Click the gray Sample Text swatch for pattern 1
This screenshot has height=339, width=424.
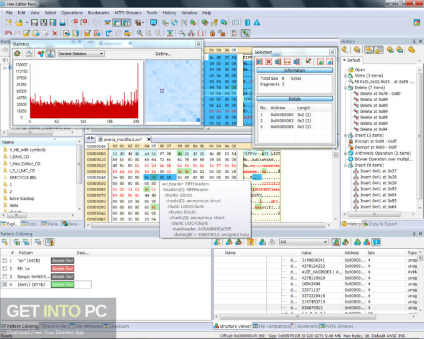tap(62, 260)
